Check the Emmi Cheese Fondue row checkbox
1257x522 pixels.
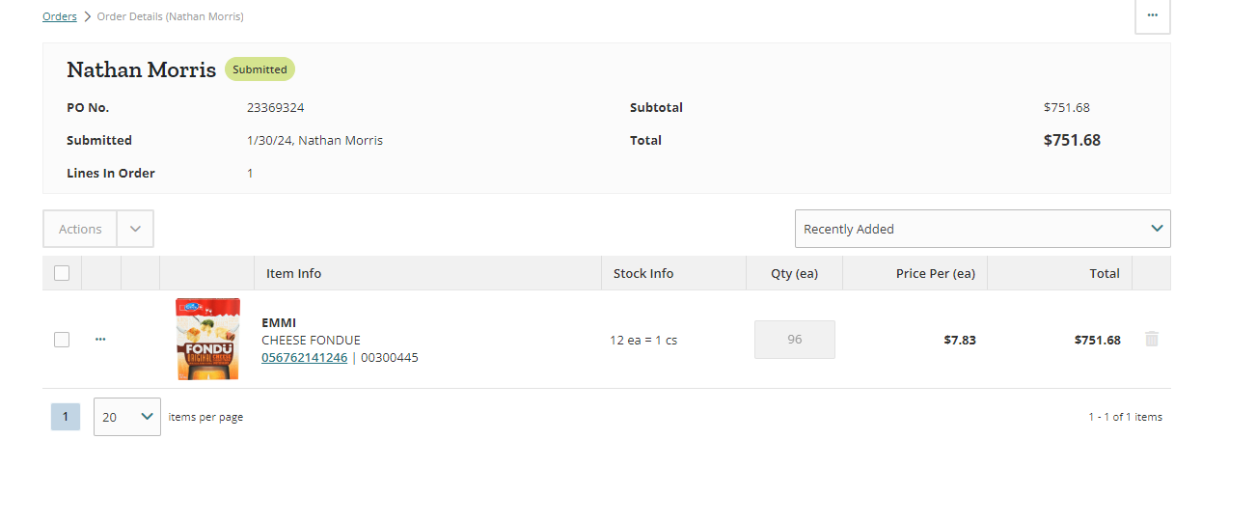click(x=62, y=340)
